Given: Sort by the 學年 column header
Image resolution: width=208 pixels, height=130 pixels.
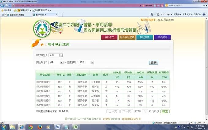Looking at the screenshot, I should click(x=60, y=75).
